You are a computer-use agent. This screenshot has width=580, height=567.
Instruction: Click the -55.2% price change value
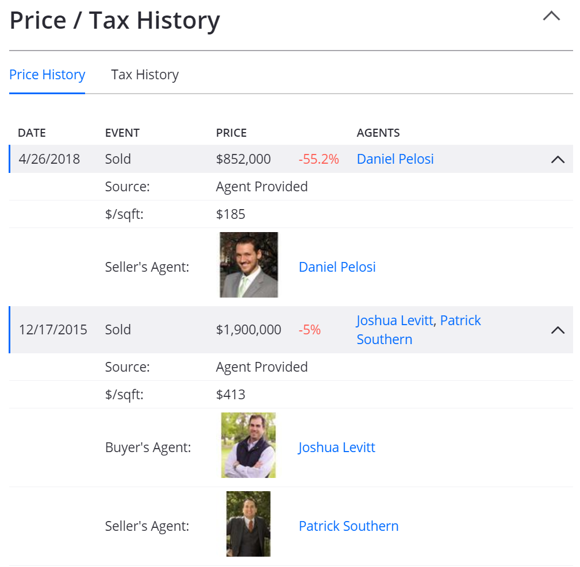pyautogui.click(x=319, y=159)
